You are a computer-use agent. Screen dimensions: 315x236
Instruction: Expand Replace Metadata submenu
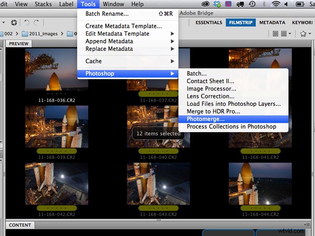128,49
